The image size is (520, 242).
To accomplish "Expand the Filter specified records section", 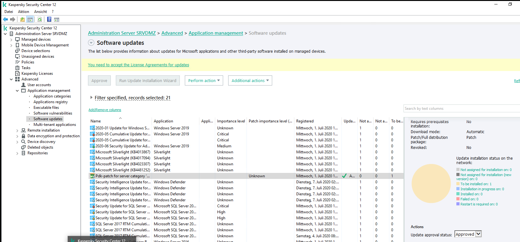I will pos(91,98).
